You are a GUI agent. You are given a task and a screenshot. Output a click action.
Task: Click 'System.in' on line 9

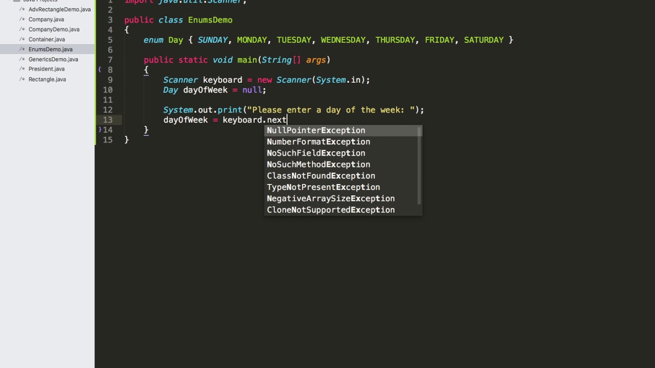click(338, 80)
